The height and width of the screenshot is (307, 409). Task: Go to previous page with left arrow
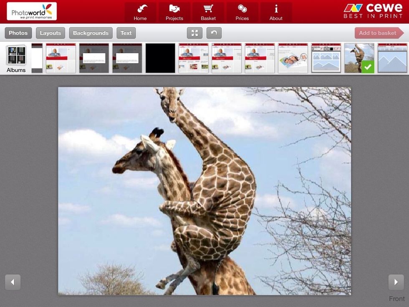[x=13, y=282]
